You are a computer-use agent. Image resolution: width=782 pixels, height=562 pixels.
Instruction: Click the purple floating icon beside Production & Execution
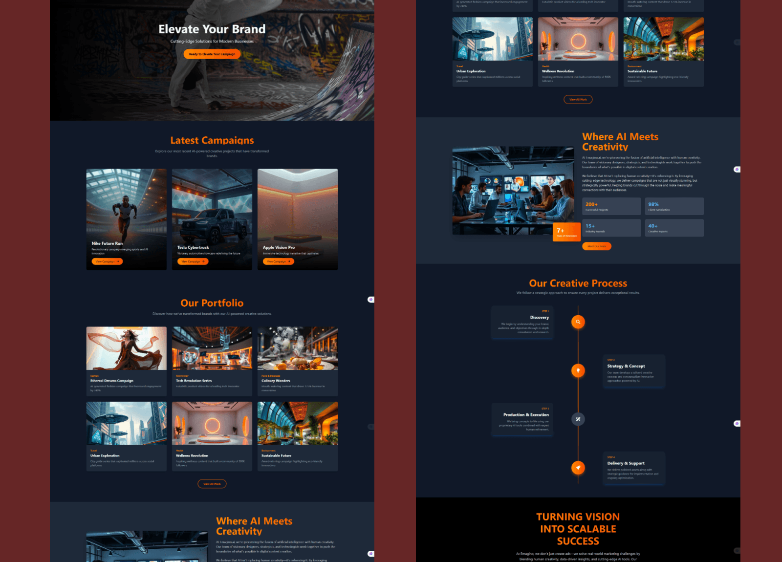pos(737,424)
